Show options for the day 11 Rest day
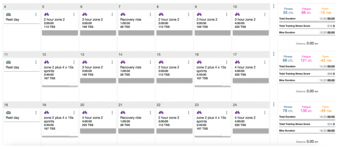The width and height of the screenshot is (340, 149). pos(36,62)
